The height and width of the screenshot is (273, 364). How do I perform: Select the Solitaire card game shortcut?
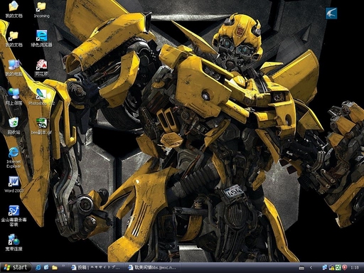41,68
